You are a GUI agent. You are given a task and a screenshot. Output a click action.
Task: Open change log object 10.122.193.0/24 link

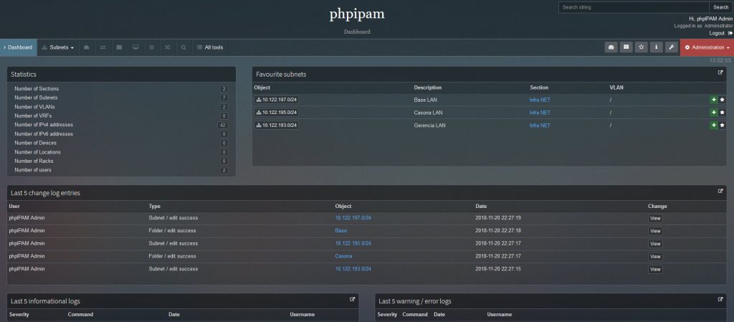353,269
